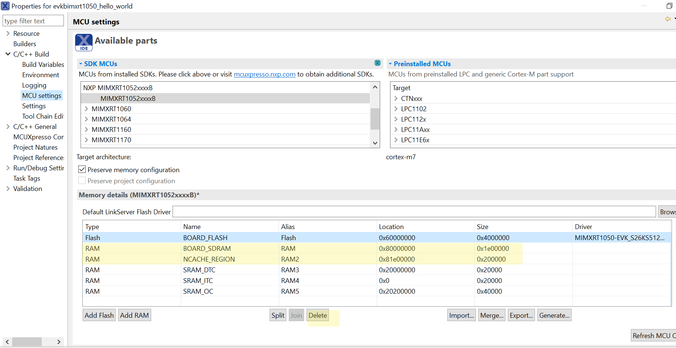Click the highlighted Delete button
Image resolution: width=676 pixels, height=348 pixels.
point(317,315)
